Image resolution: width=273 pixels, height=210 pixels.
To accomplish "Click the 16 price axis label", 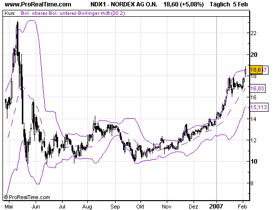I will [x=254, y=97].
